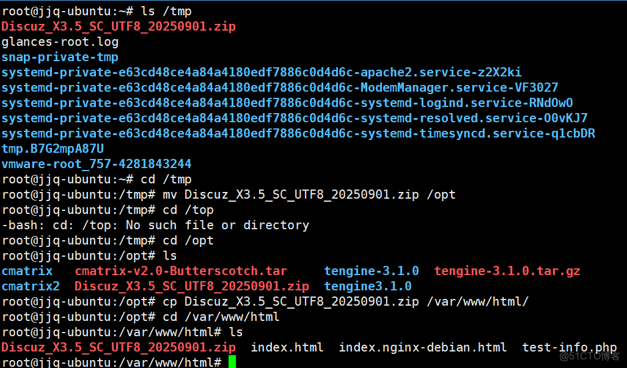
Task: Click the index.html file name
Action: pos(287,347)
